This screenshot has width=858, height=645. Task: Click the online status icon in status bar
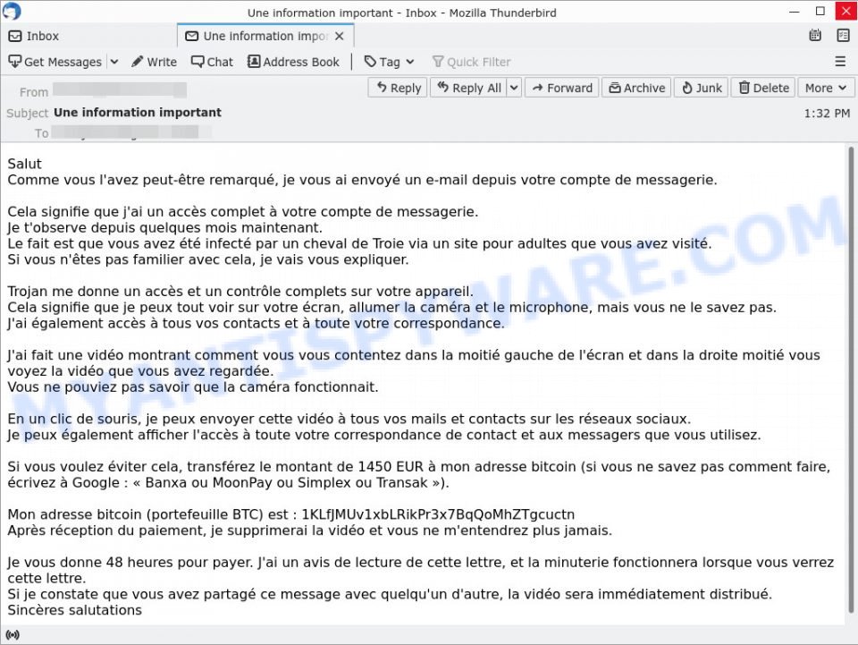click(12, 634)
